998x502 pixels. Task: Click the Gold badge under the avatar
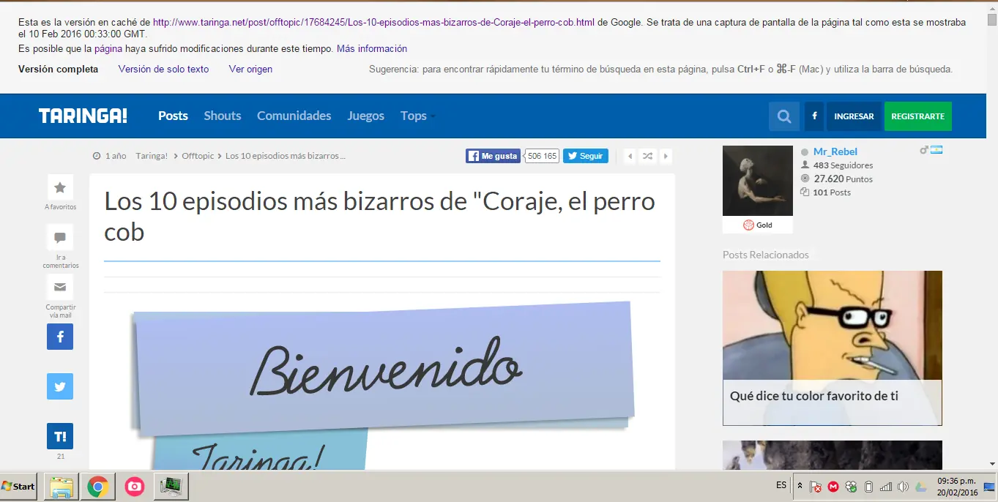point(758,225)
